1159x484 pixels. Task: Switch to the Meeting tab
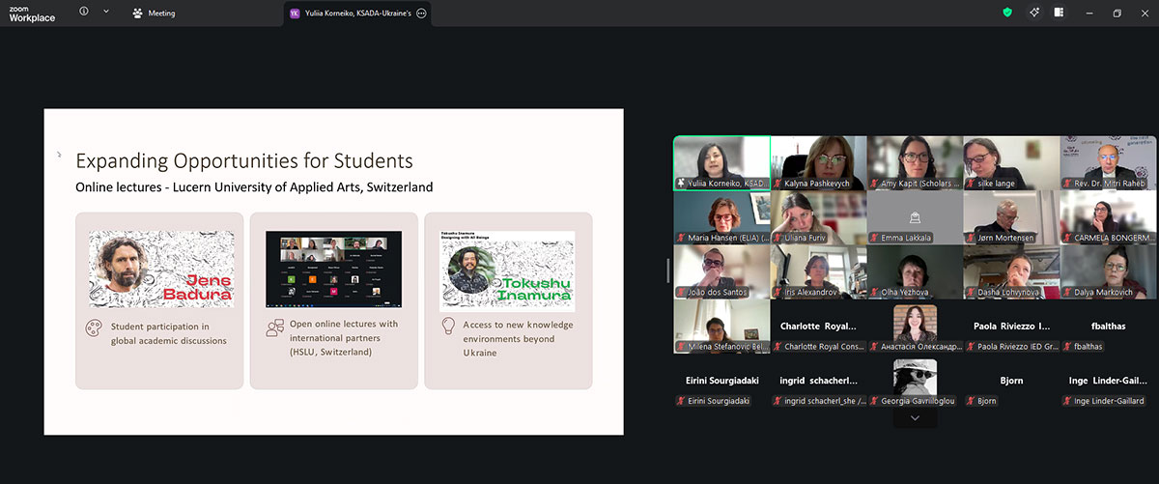pos(155,14)
